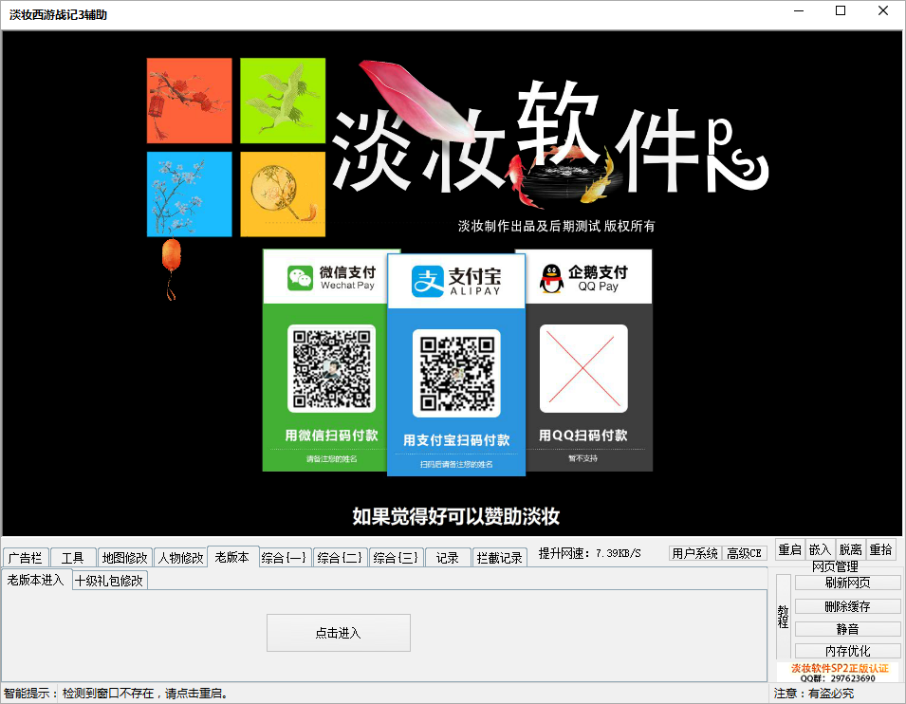Image resolution: width=906 pixels, height=704 pixels.
Task: Select the 老版本 tab
Action: click(232, 557)
